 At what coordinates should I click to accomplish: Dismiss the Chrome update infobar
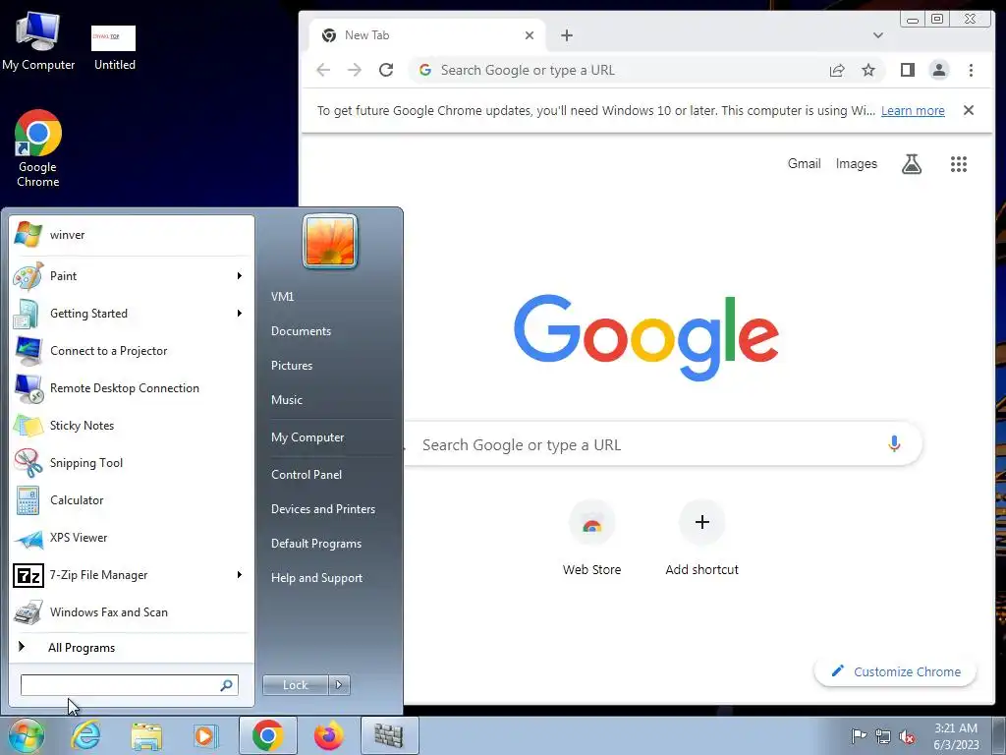tap(969, 110)
